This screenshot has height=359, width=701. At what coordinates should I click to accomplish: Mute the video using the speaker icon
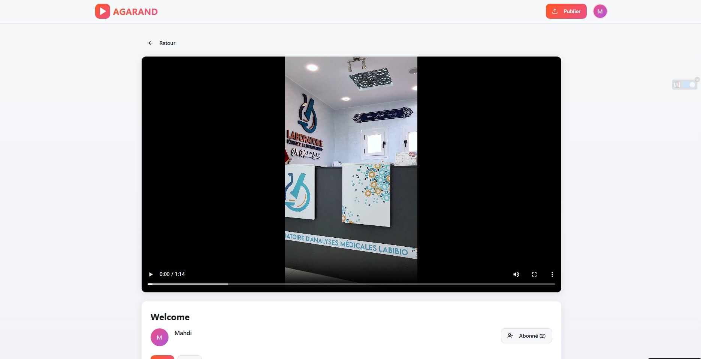click(x=516, y=274)
